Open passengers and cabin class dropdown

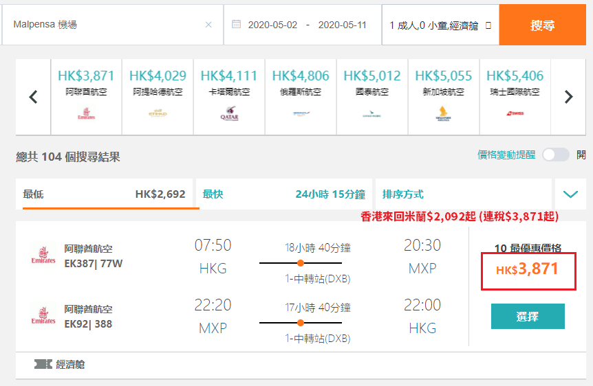[x=440, y=25]
